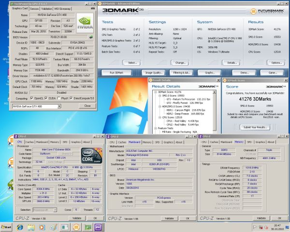290x232 pixels.
Task: Click the Options... button under Results
Action: [x=276, y=63]
